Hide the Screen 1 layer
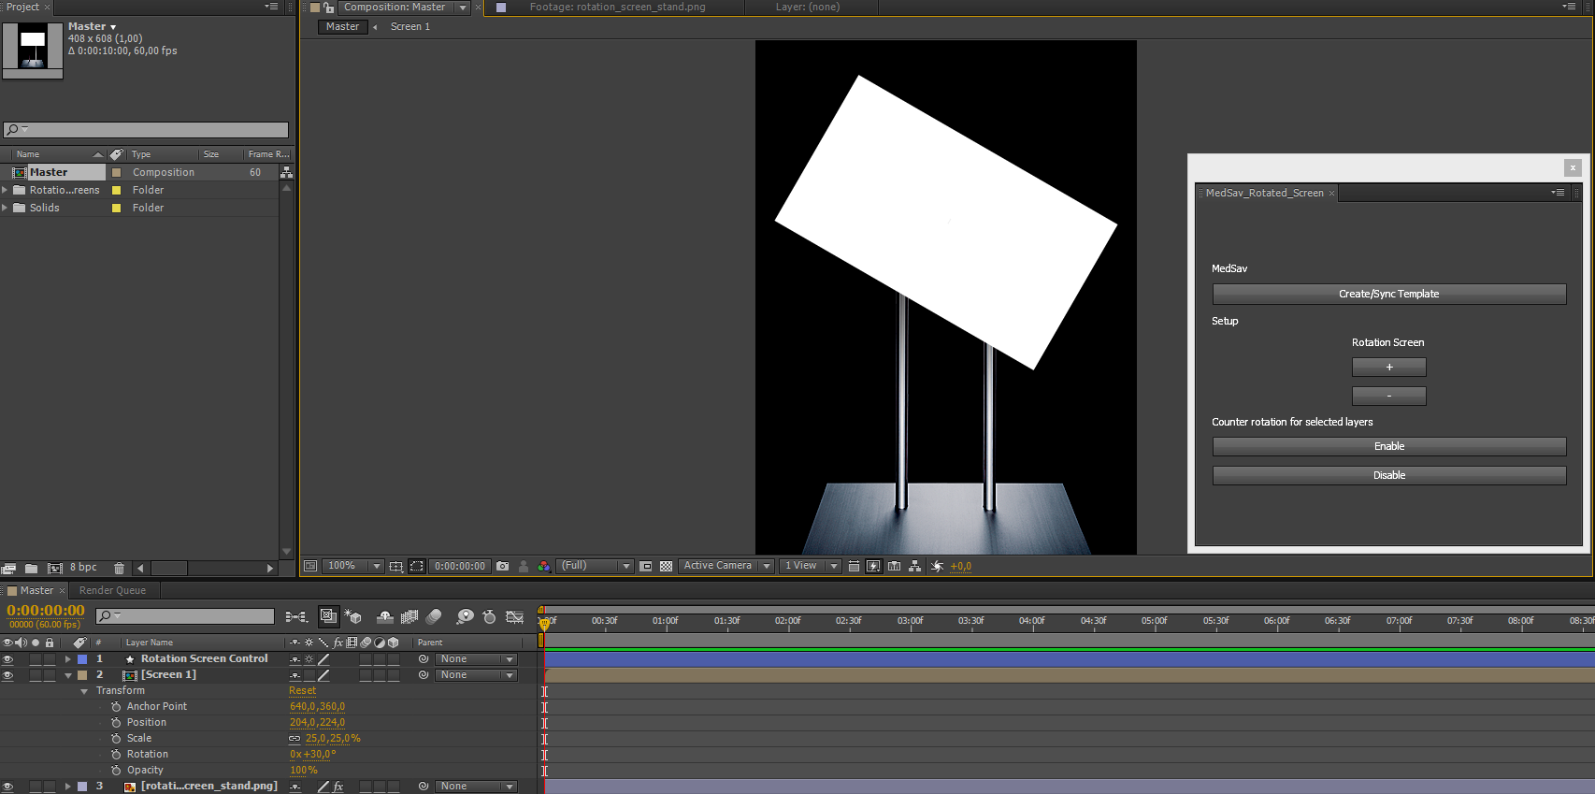 tap(7, 675)
